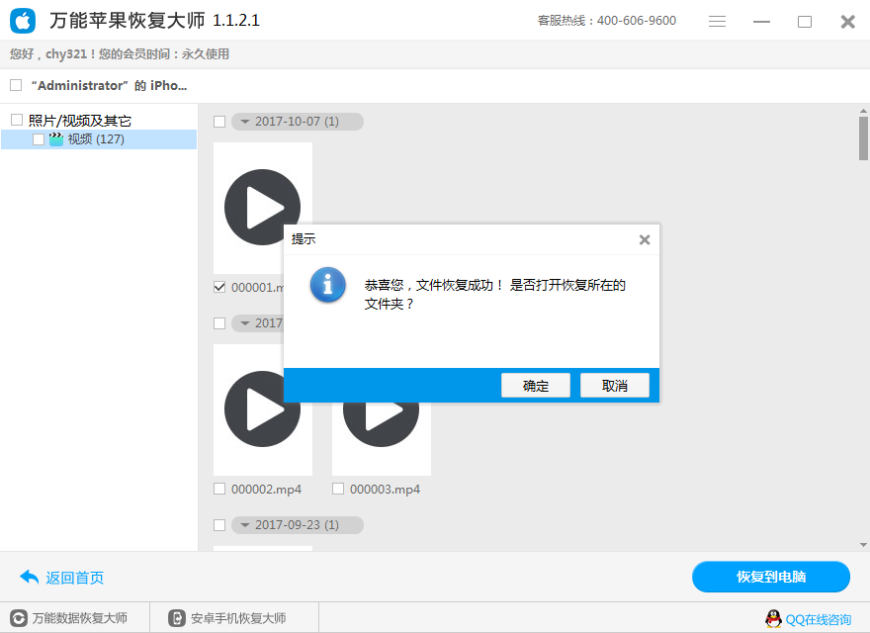This screenshot has height=633, width=870.
Task: Check the 000002.mp4 checkbox
Action: [x=219, y=489]
